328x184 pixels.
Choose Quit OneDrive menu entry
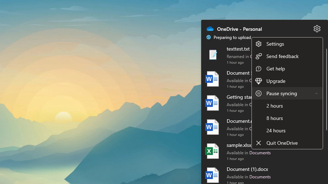(282, 143)
